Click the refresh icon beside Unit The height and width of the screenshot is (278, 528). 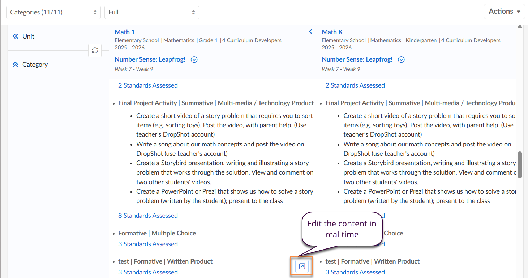click(95, 50)
